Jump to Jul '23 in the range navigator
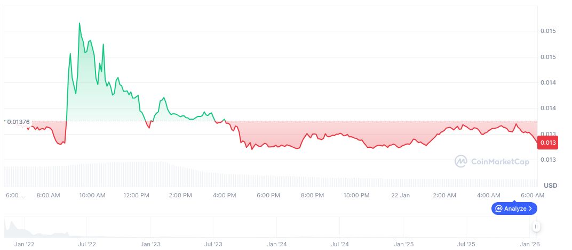Screen dimensions: 572x250 pyautogui.click(x=213, y=244)
